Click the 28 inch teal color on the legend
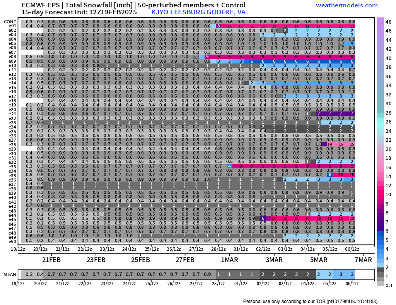 click(381, 113)
